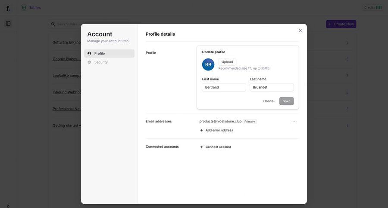Click Create New button in background

(x=341, y=24)
